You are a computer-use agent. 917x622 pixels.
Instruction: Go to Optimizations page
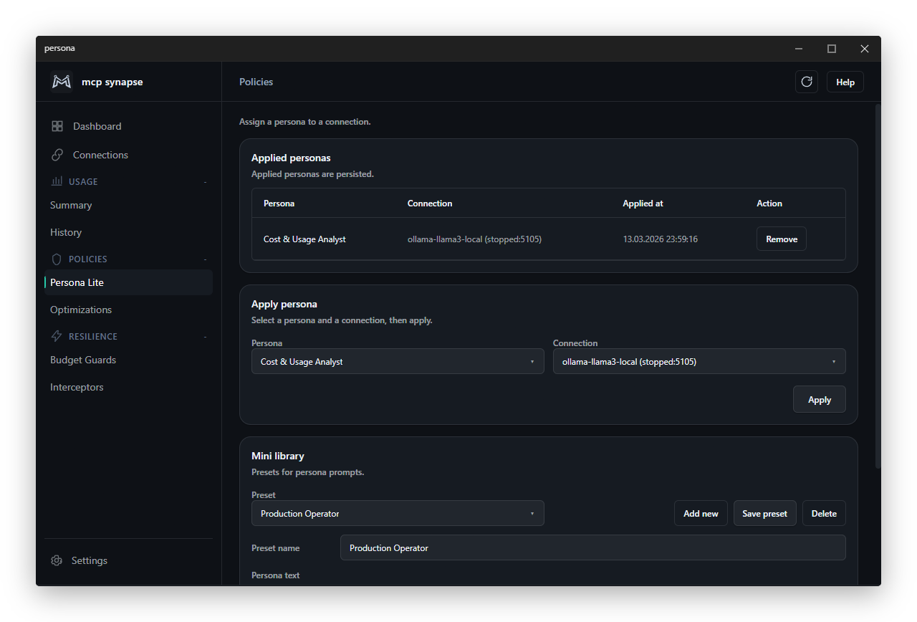(x=81, y=310)
